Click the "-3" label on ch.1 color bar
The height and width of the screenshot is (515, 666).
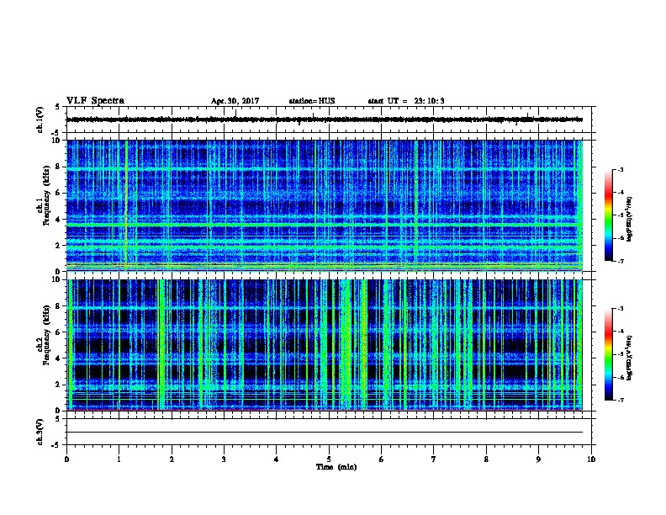tap(620, 169)
